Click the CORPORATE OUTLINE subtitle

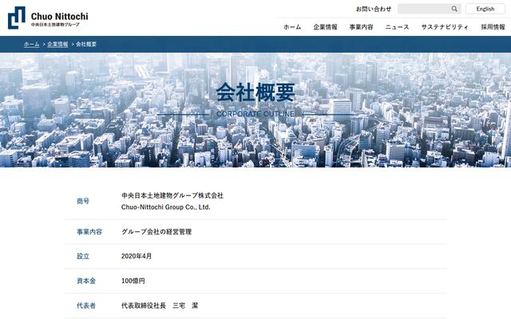coord(255,114)
